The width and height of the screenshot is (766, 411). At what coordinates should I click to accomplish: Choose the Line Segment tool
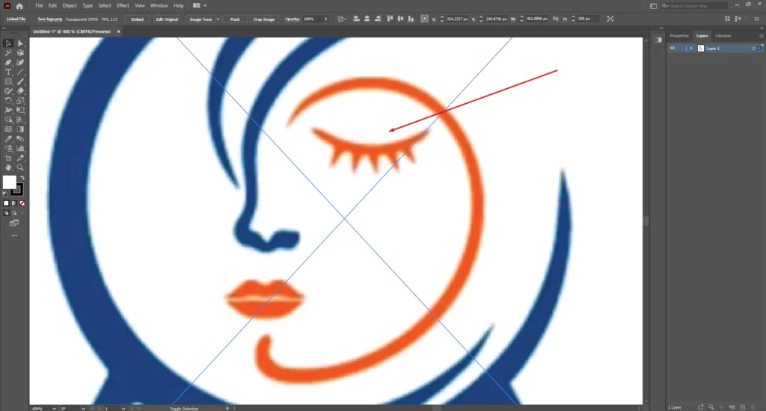[x=20, y=72]
